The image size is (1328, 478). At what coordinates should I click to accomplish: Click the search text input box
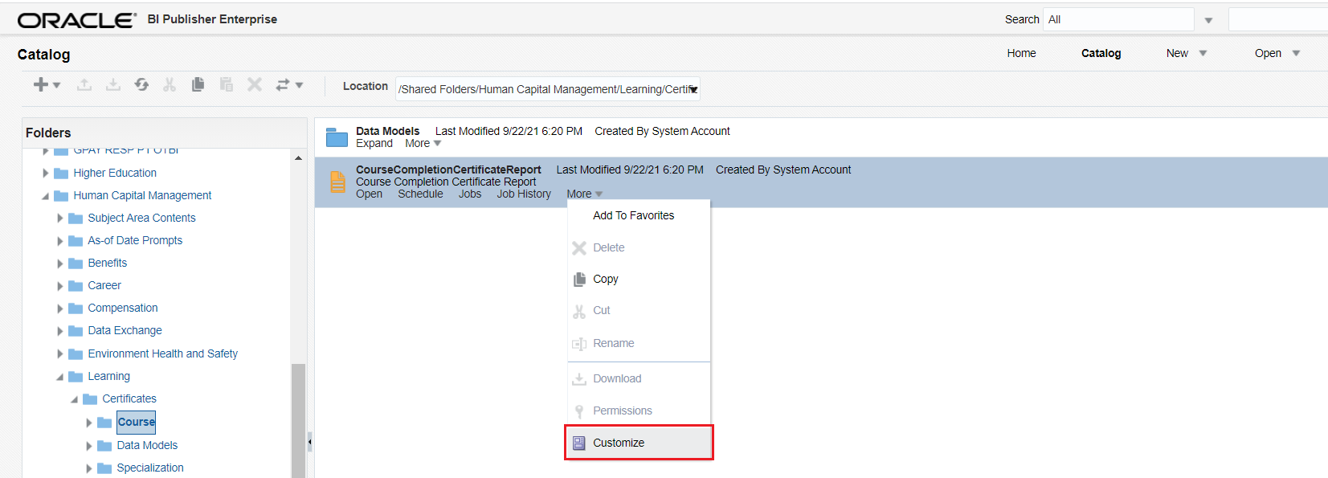coord(1277,19)
